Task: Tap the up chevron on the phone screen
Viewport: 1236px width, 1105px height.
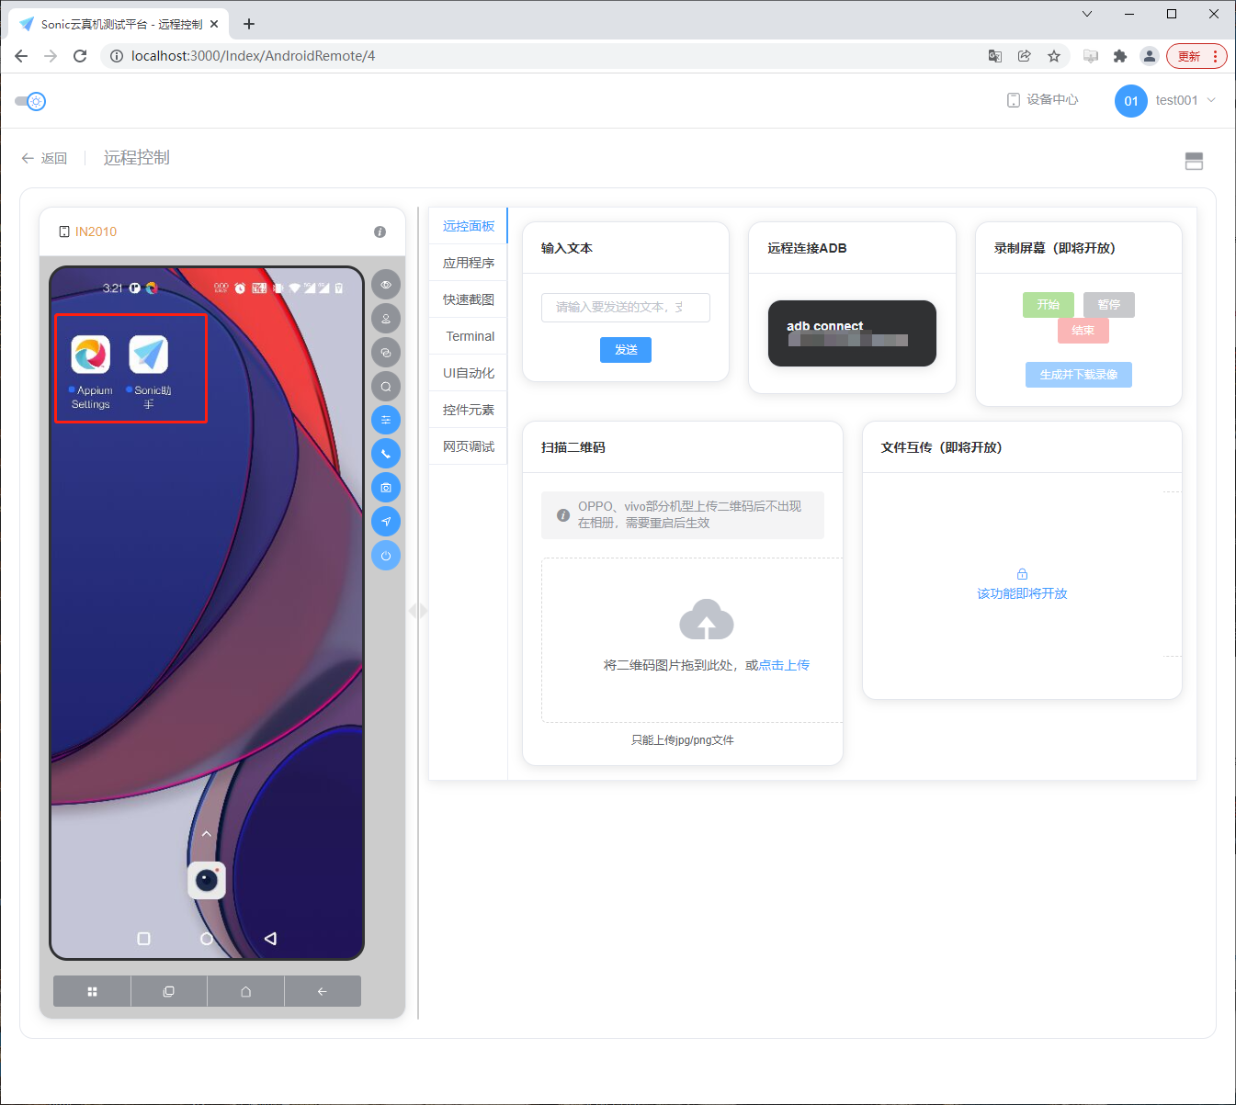Action: pyautogui.click(x=207, y=834)
